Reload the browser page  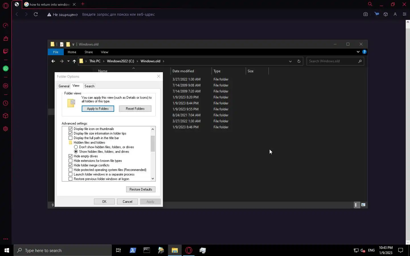pos(36,14)
